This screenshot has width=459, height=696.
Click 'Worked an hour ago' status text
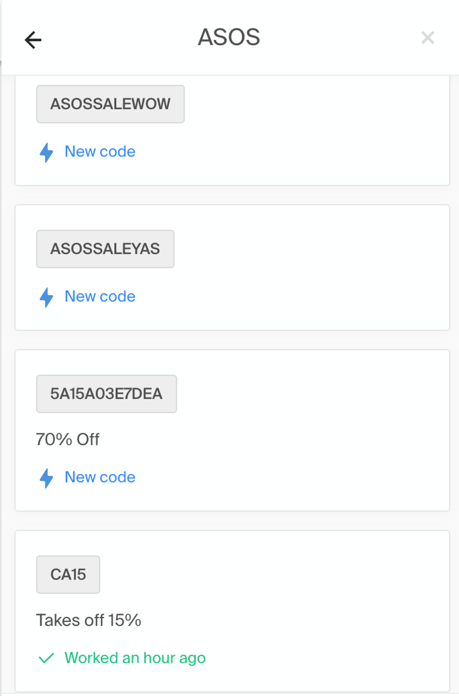pos(135,658)
